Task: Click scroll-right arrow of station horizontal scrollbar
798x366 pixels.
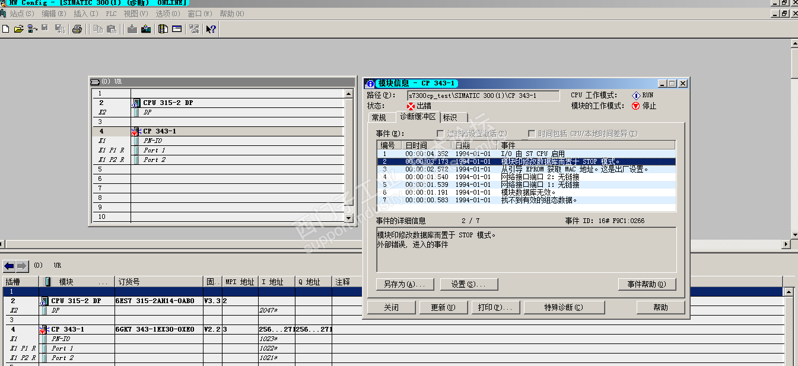Action: (787, 244)
